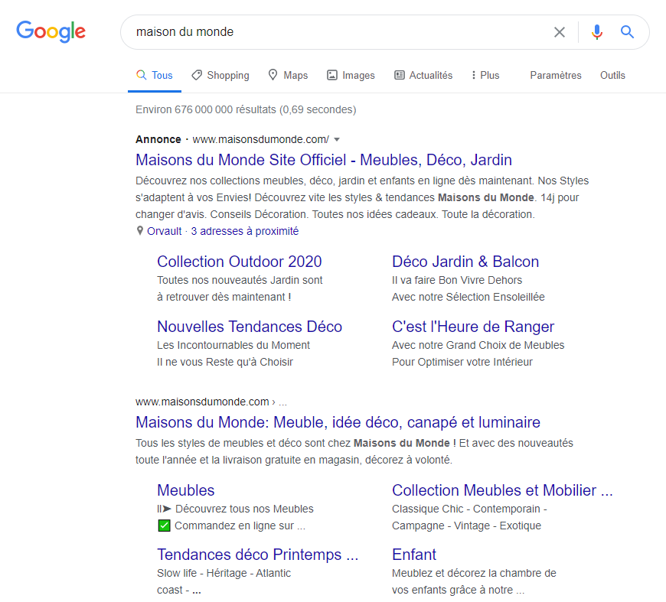Go to the Images tab

[x=351, y=75]
